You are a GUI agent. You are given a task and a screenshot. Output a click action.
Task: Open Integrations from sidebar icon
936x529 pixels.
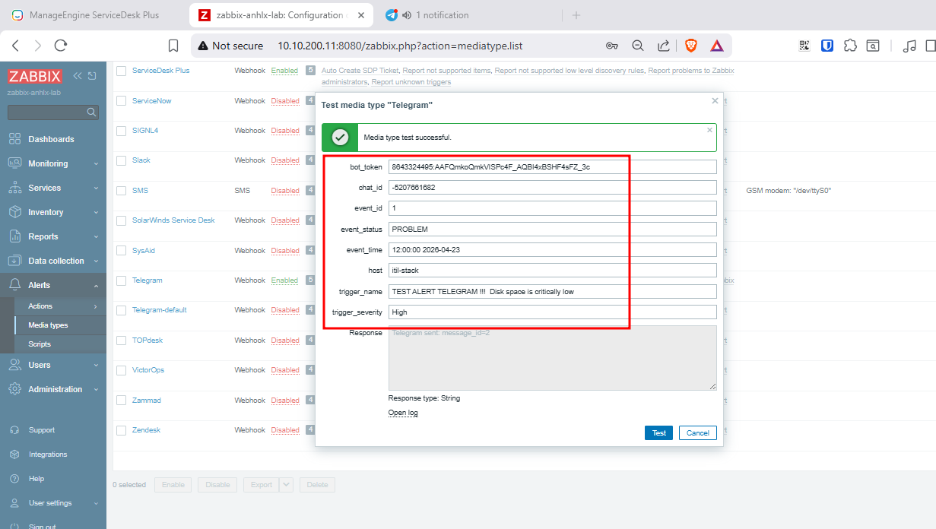(14, 455)
